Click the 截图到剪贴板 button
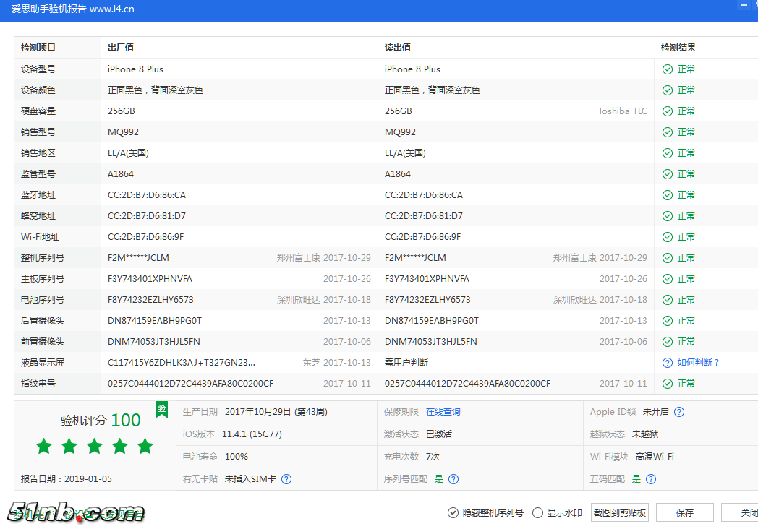758x529 pixels. coord(620,512)
